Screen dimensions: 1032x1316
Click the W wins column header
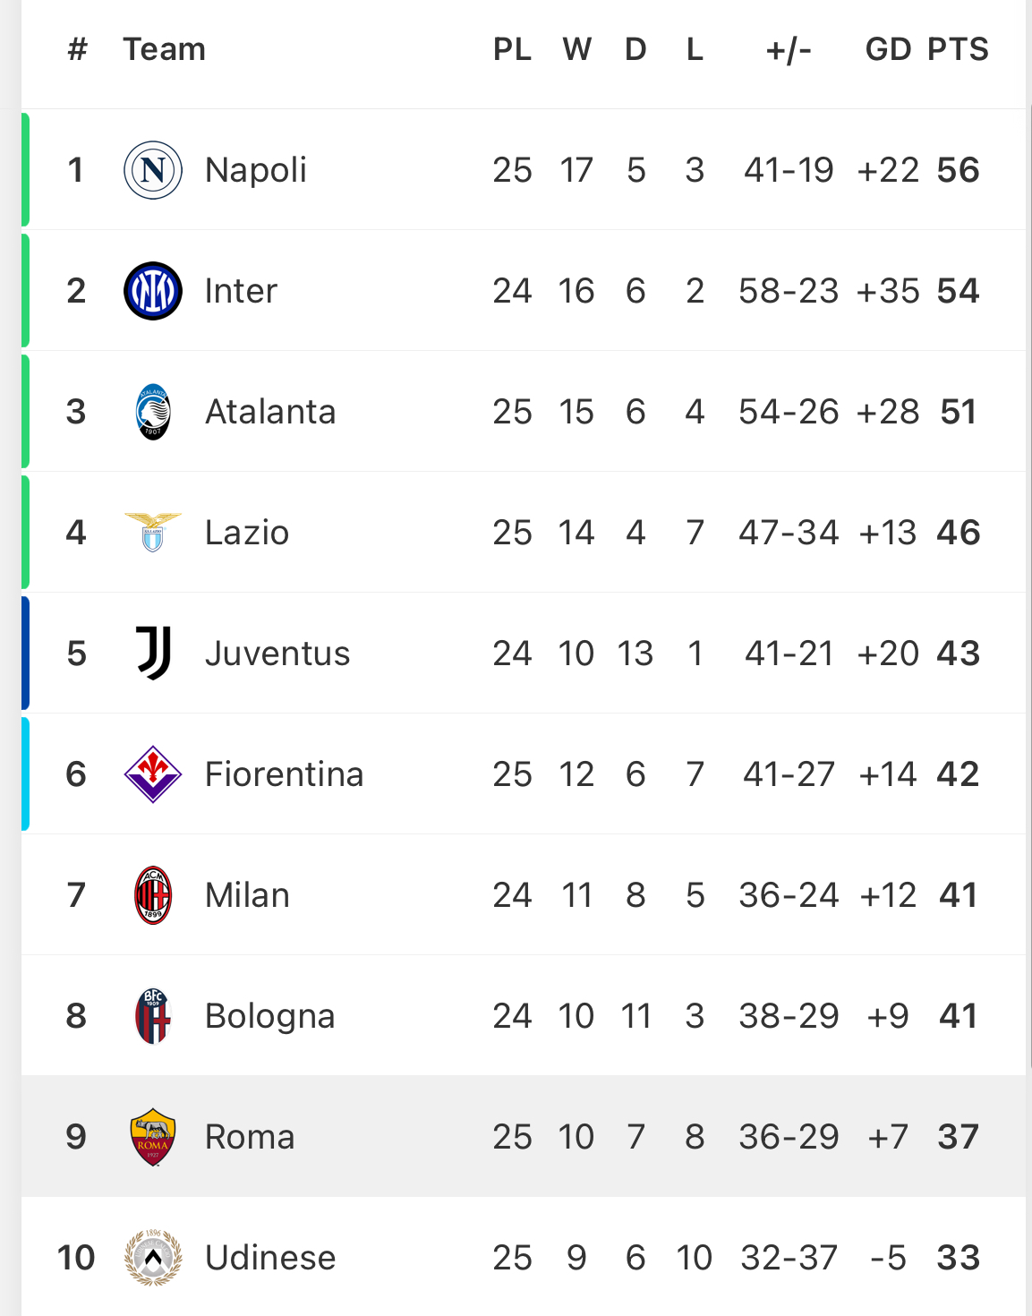coord(577,49)
